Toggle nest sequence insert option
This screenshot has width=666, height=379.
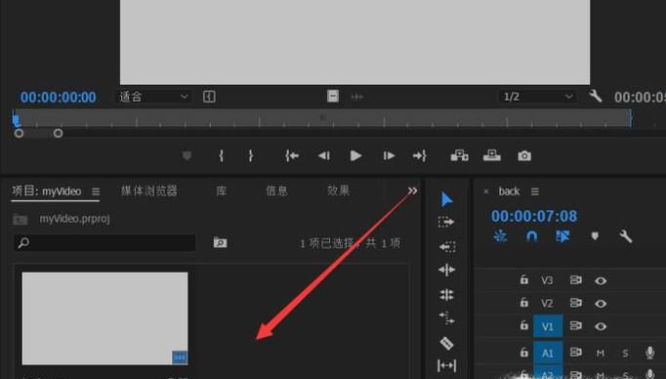[500, 235]
